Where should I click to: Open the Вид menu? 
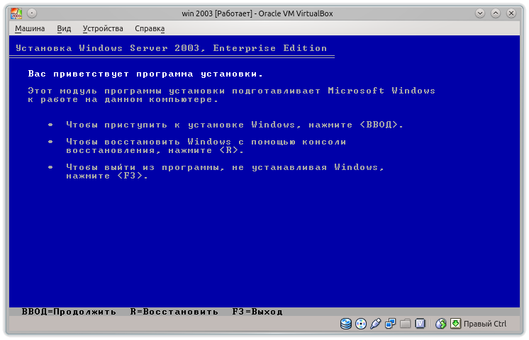pyautogui.click(x=64, y=28)
